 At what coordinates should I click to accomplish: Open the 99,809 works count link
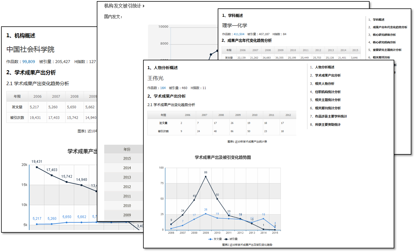pyautogui.click(x=29, y=61)
